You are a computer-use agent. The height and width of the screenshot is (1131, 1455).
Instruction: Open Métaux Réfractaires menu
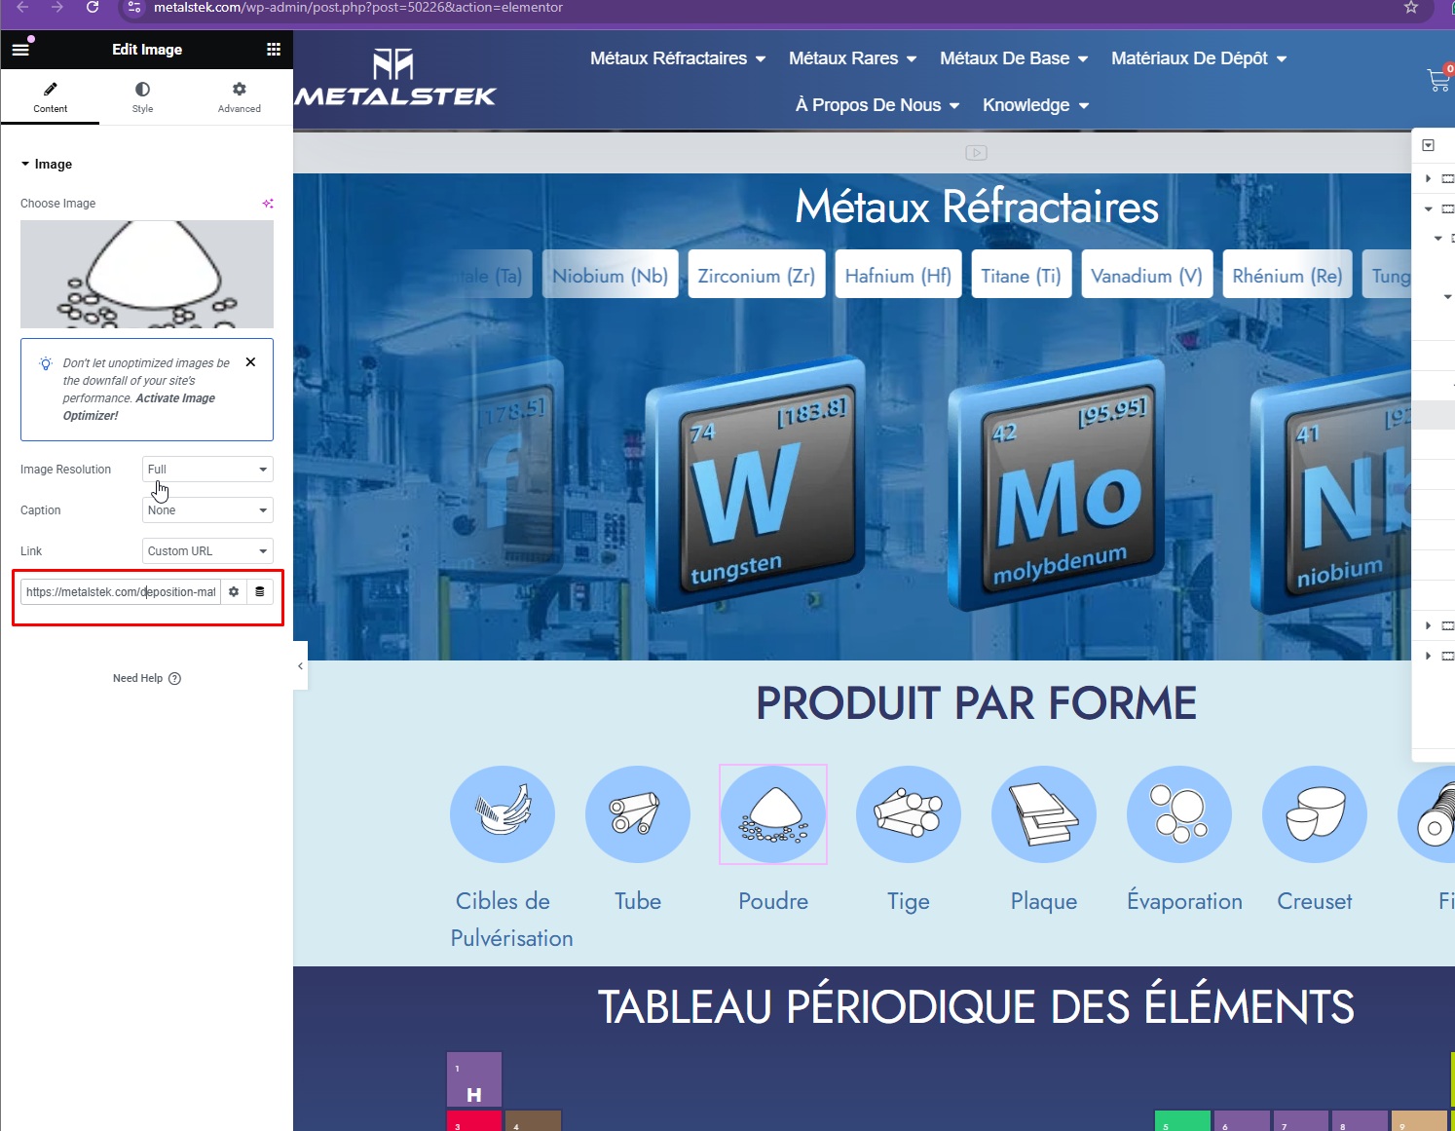coord(678,58)
